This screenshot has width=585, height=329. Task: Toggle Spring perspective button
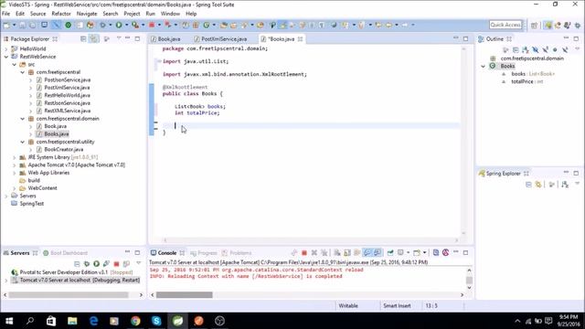[x=548, y=25]
